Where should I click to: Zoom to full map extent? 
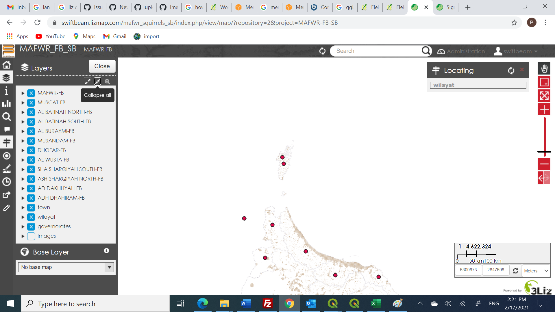coord(544,96)
